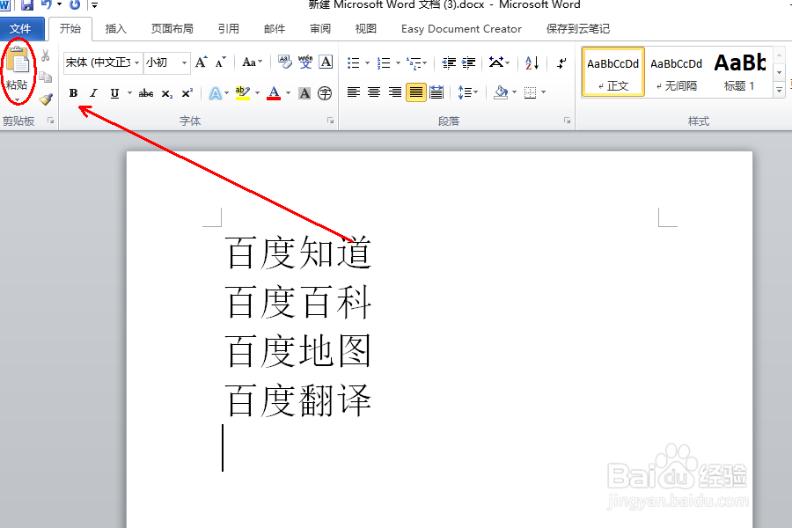Screen dimensions: 792x528
Task: Open the 页面布局 ribbon tab
Action: coord(172,28)
